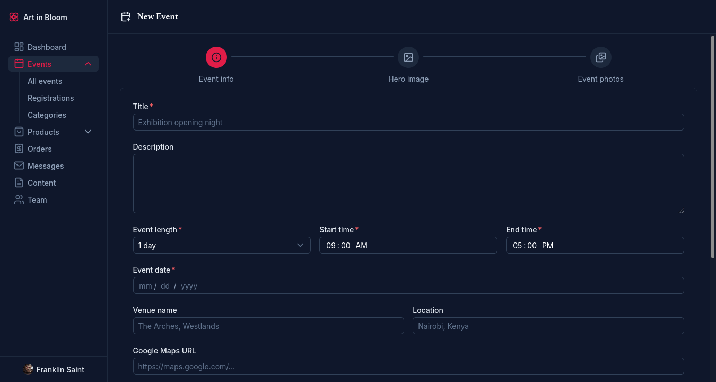Viewport: 716px width, 382px height.
Task: Click the Art in Bloom brand name
Action: tap(45, 17)
